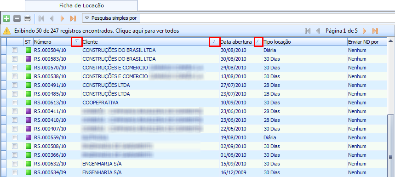
Task: Tick the checkbox for RS.000584/10
Action: click(x=15, y=51)
